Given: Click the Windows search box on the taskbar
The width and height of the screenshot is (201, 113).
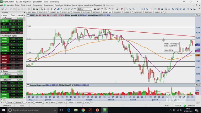Looking at the screenshot, I should 32,110.
